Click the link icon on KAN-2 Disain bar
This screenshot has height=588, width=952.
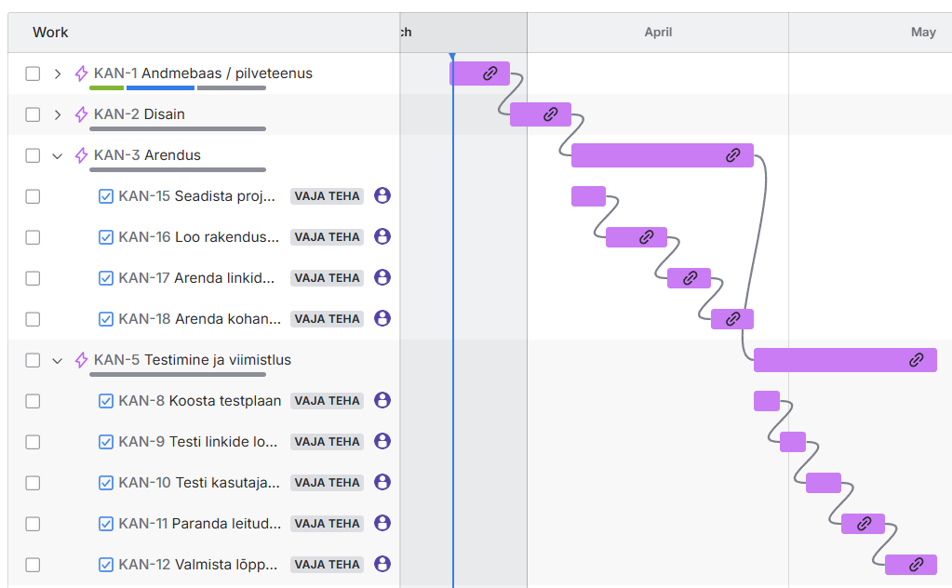tap(550, 114)
